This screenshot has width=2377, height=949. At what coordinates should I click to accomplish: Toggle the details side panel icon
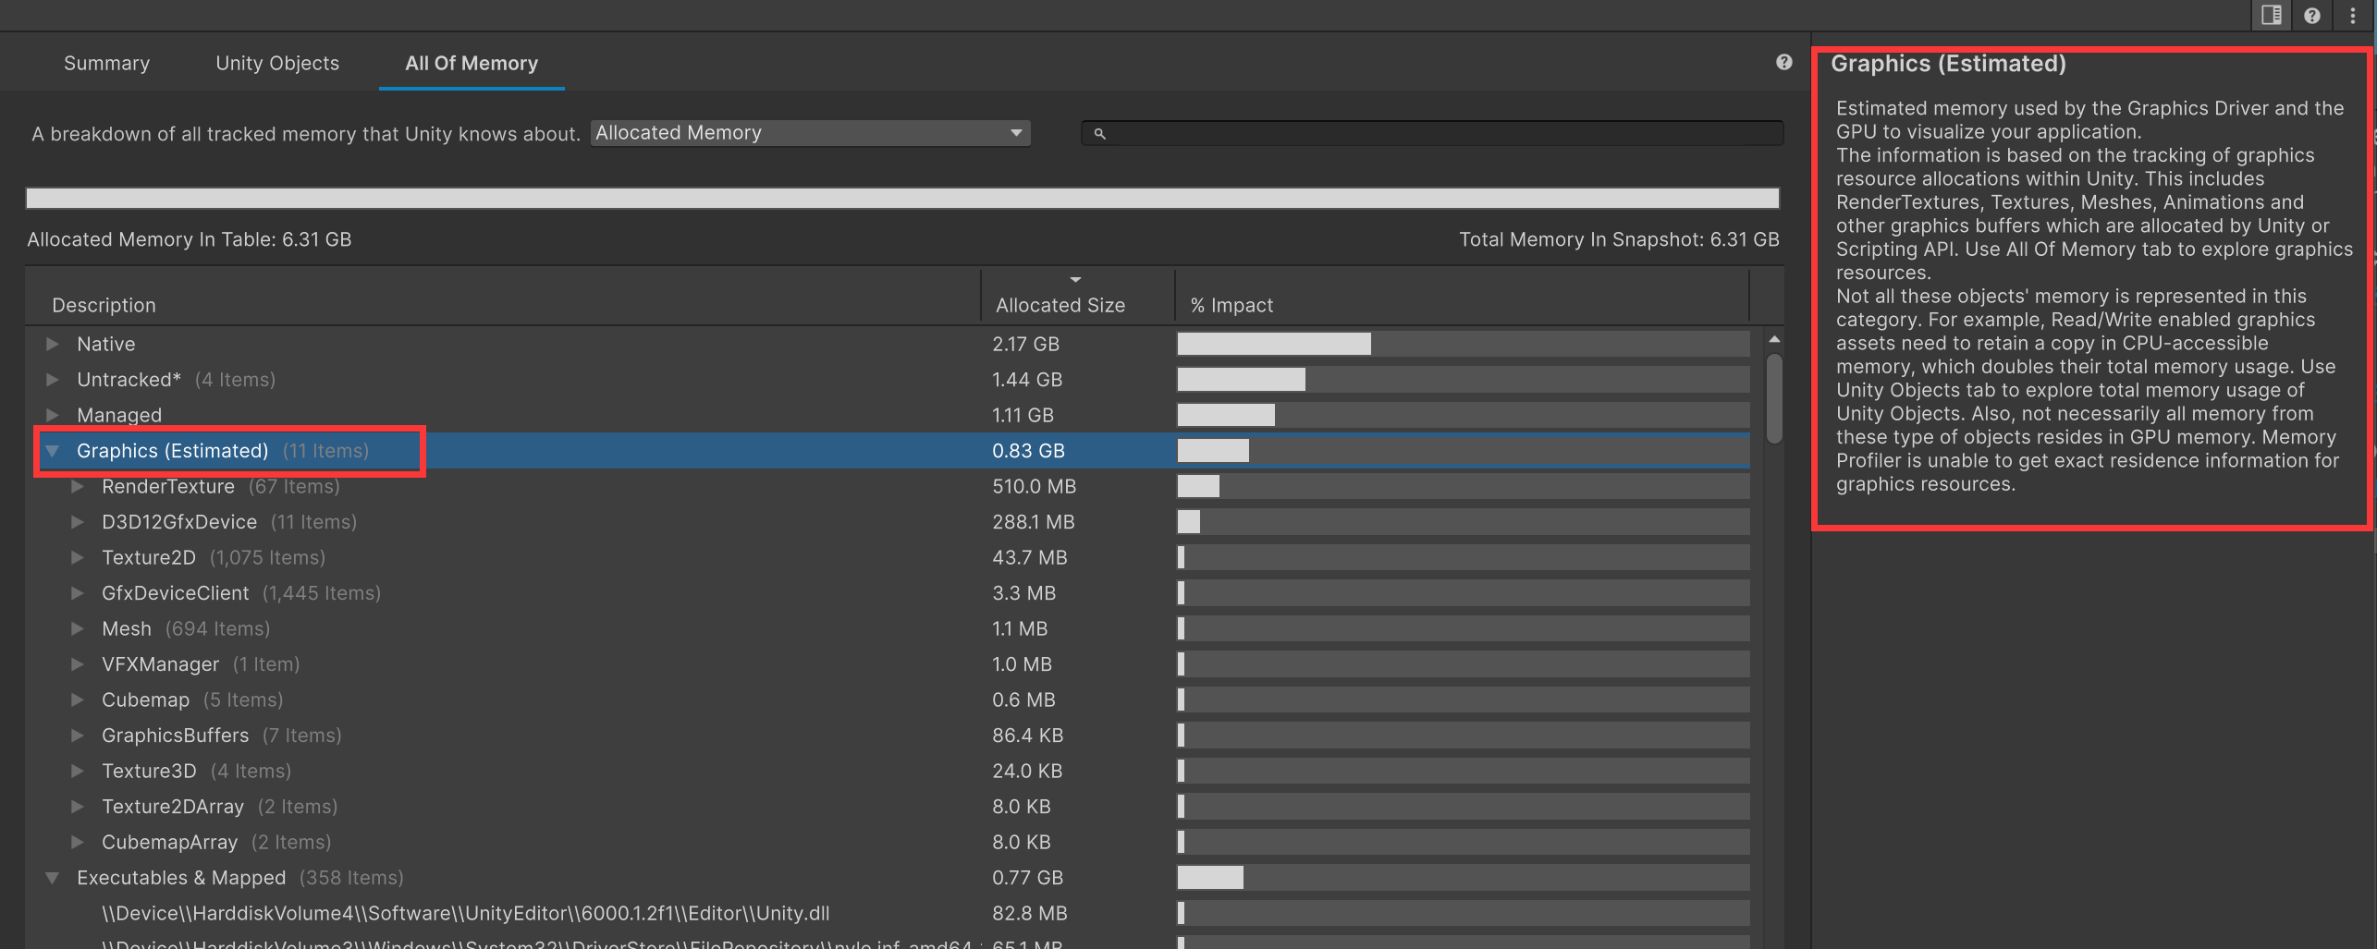point(2271,16)
